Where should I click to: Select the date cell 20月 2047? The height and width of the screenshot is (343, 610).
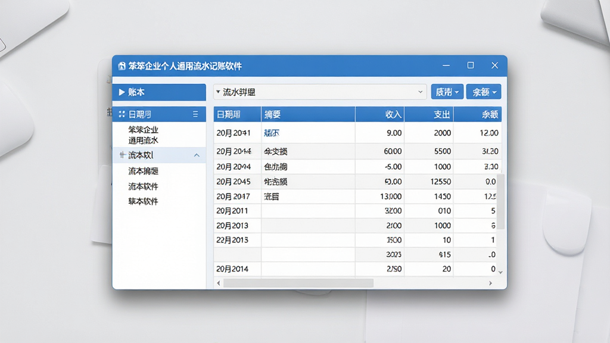click(237, 197)
